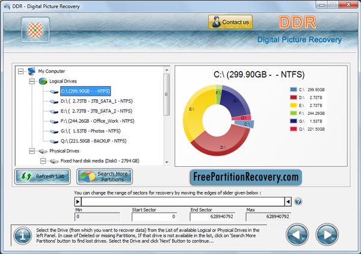This screenshot has height=254, width=361.
Task: Click inside the sector range slider track
Action: pyautogui.click(x=183, y=202)
